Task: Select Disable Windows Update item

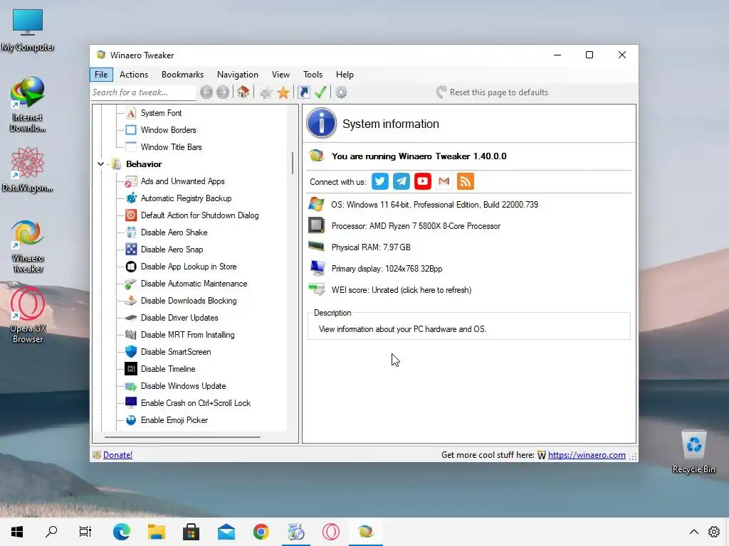Action: (183, 386)
